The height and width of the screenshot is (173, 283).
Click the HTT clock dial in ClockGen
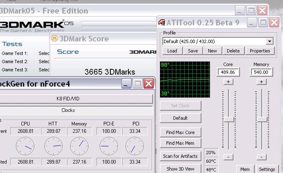tap(53, 146)
